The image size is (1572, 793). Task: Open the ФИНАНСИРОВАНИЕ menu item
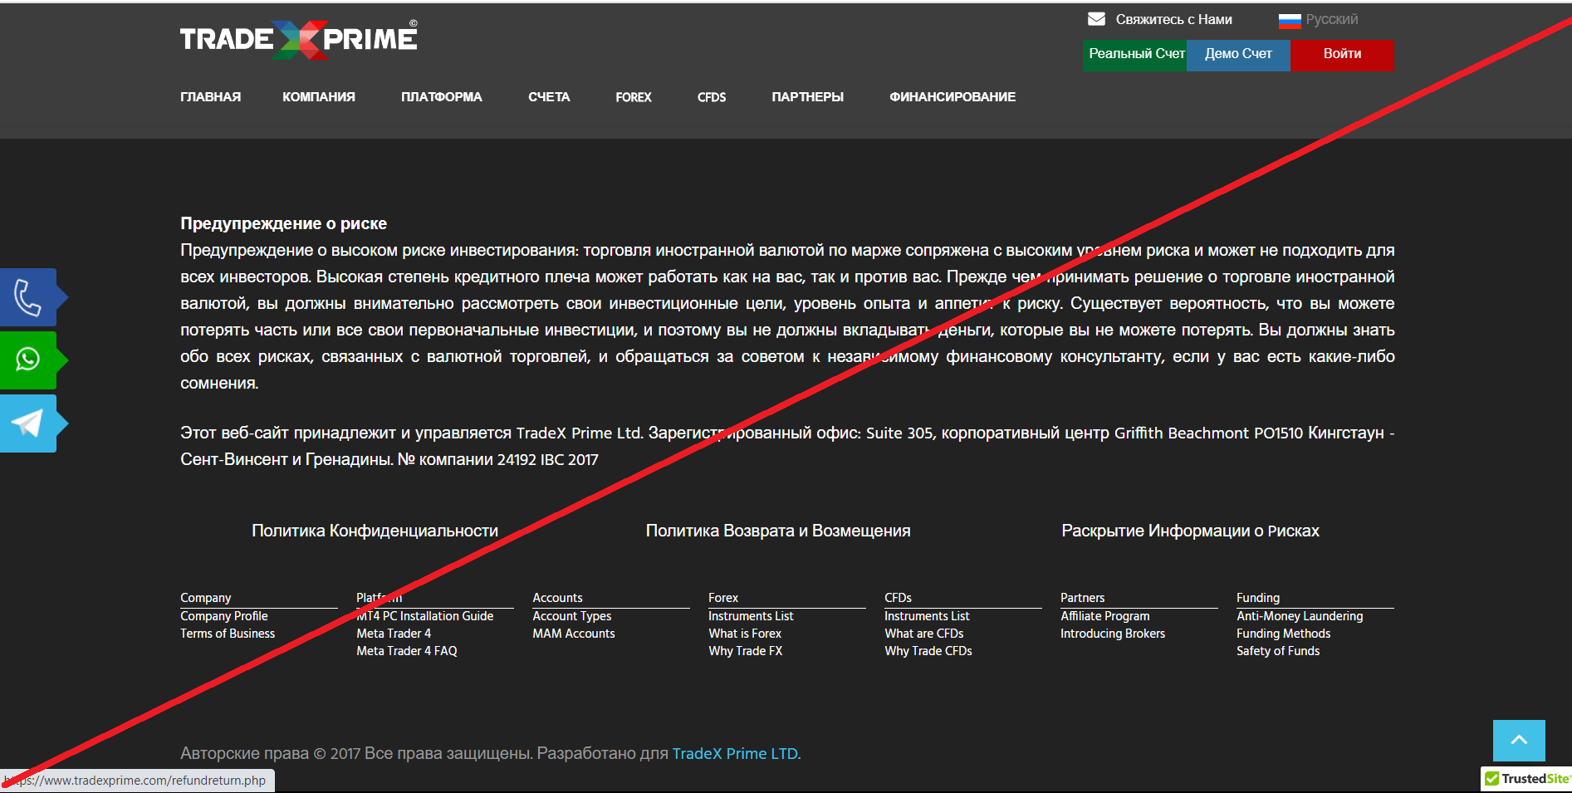pos(953,97)
